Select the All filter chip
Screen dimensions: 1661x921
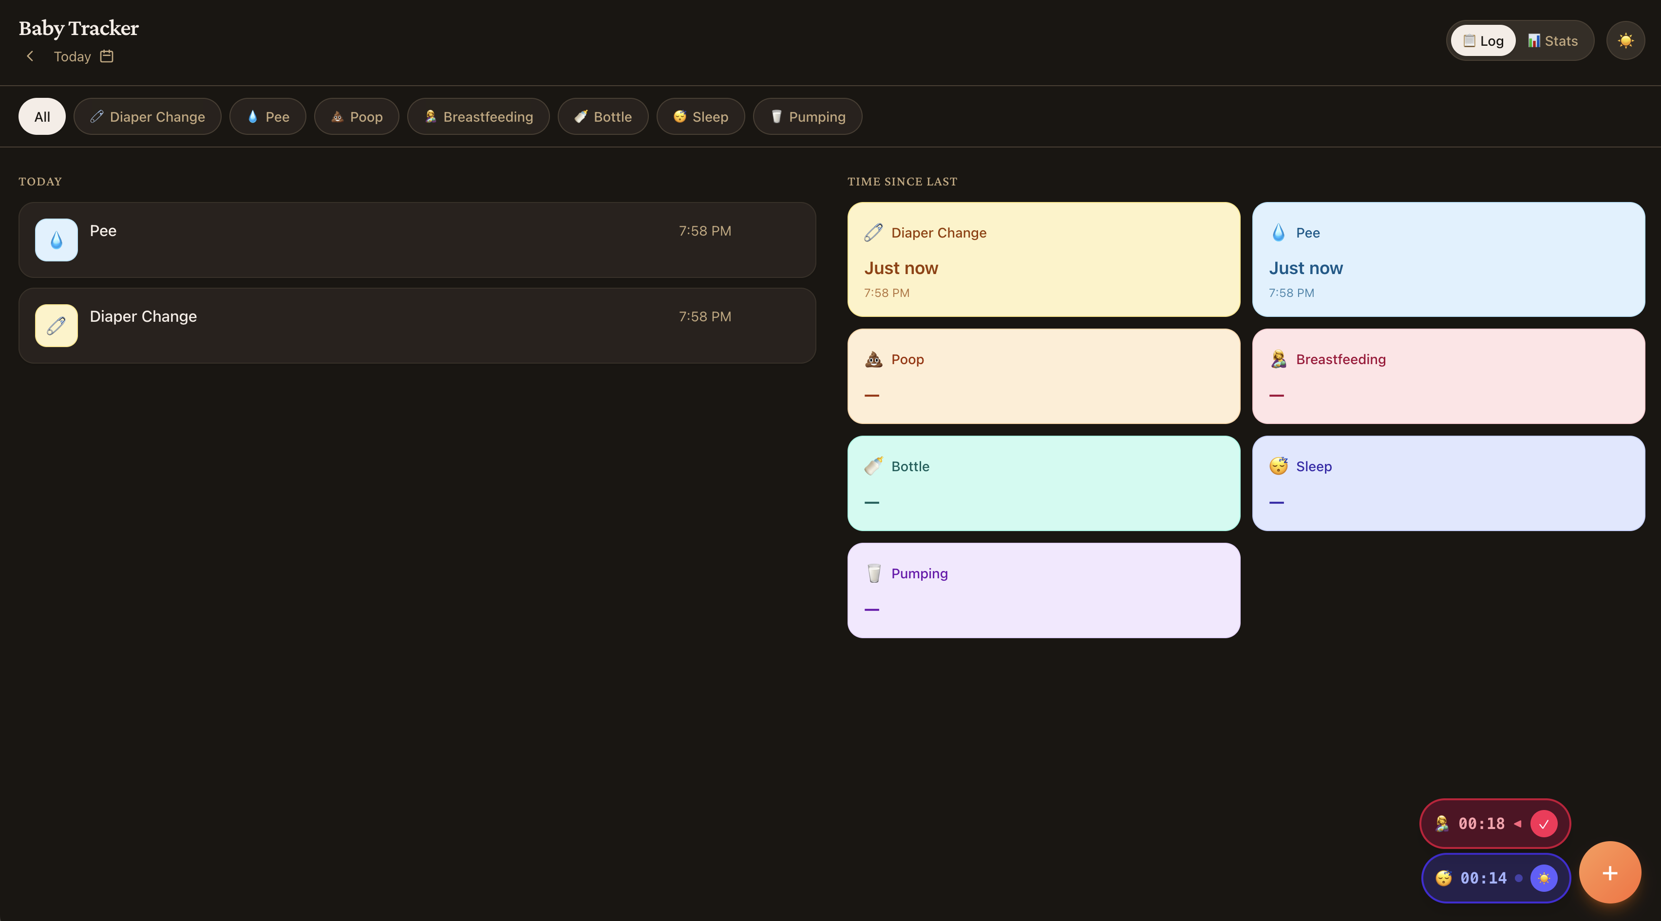coord(42,117)
